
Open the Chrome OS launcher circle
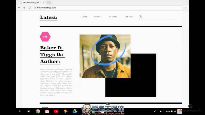[x=29, y=111]
